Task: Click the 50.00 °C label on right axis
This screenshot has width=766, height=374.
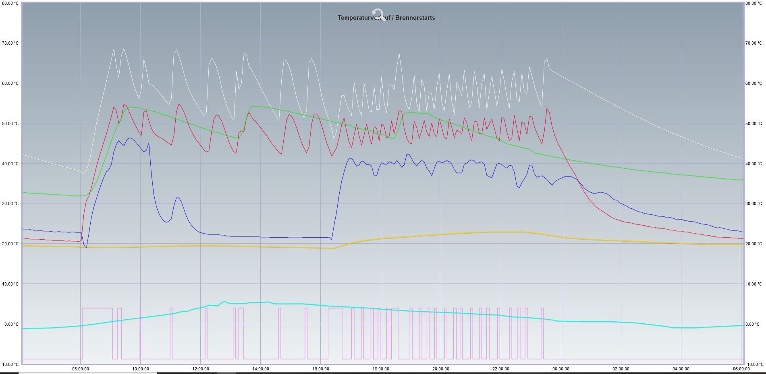Action: coord(754,123)
